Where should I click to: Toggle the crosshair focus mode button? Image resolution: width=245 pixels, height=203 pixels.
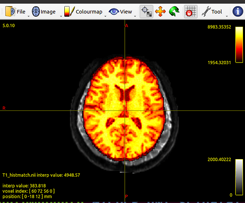click(x=146, y=11)
